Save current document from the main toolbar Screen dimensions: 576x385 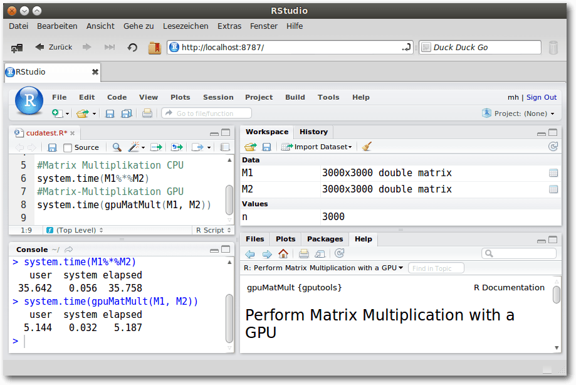coord(110,113)
